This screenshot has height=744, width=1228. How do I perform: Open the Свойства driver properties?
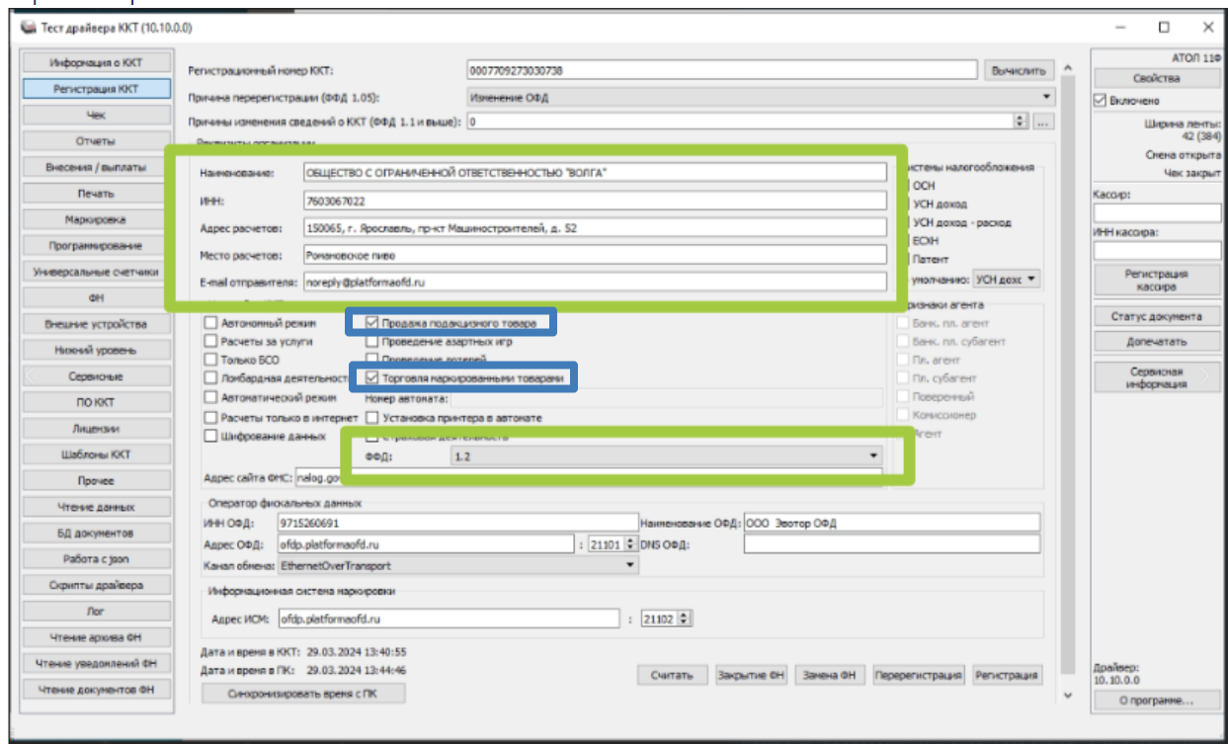coord(1157,79)
